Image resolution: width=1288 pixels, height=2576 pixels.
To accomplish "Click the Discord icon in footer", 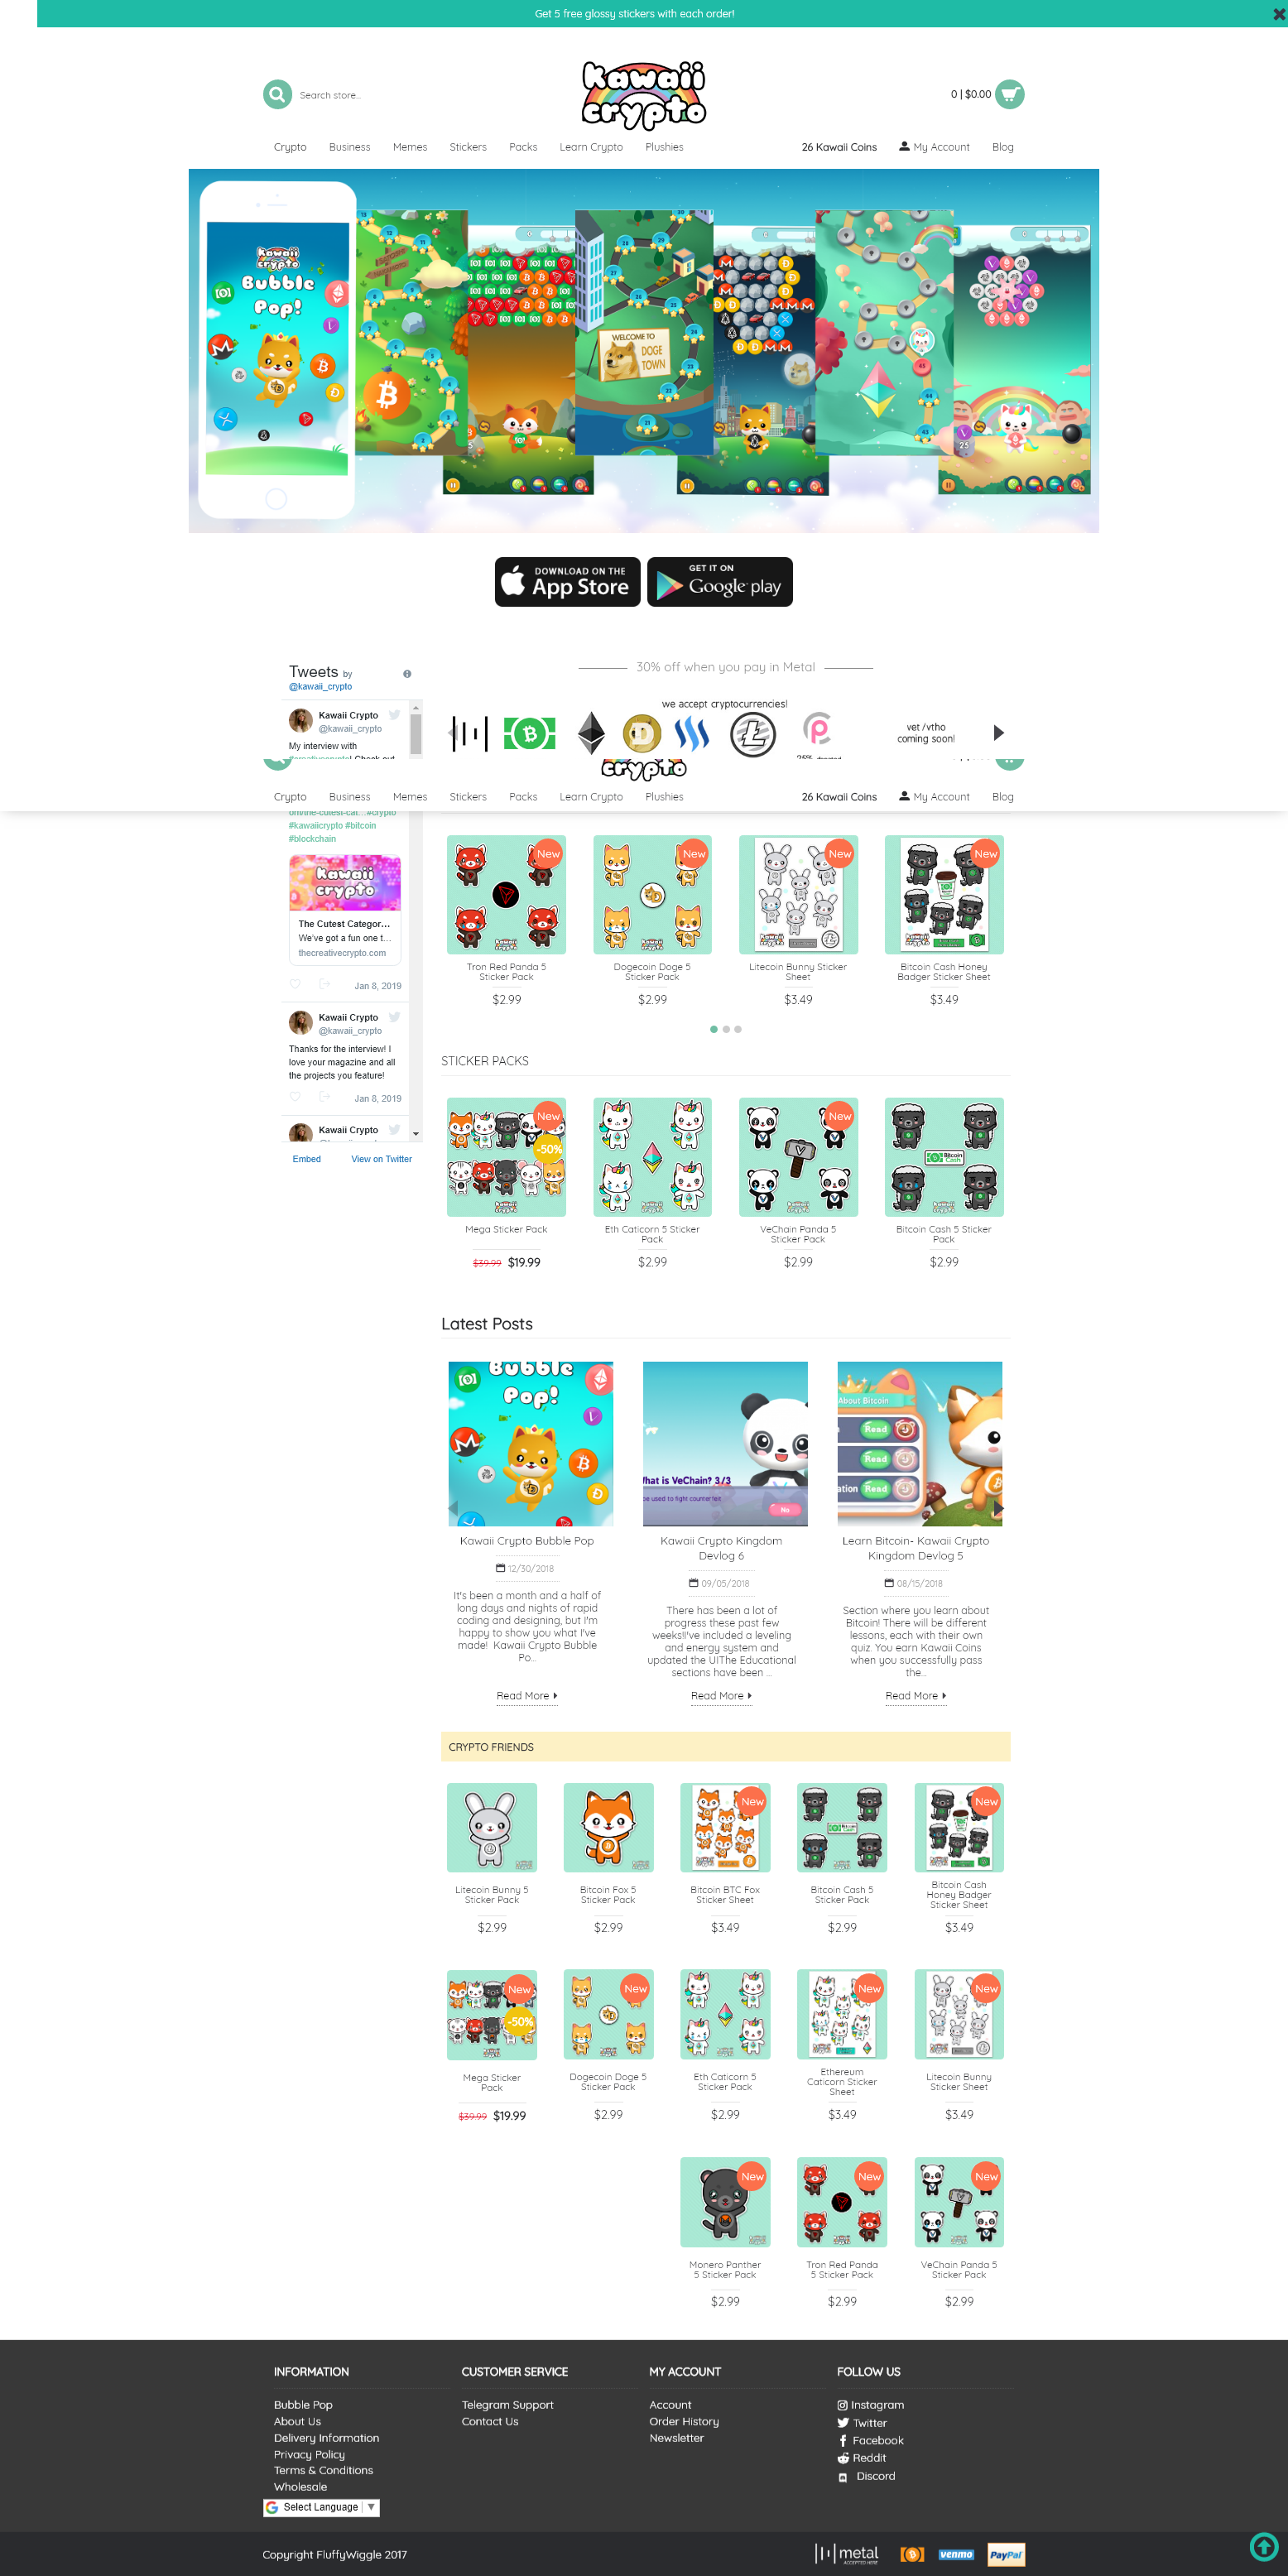I will point(843,2477).
